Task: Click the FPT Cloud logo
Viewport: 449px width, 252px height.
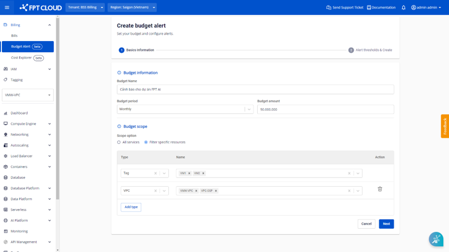Action: coord(41,8)
